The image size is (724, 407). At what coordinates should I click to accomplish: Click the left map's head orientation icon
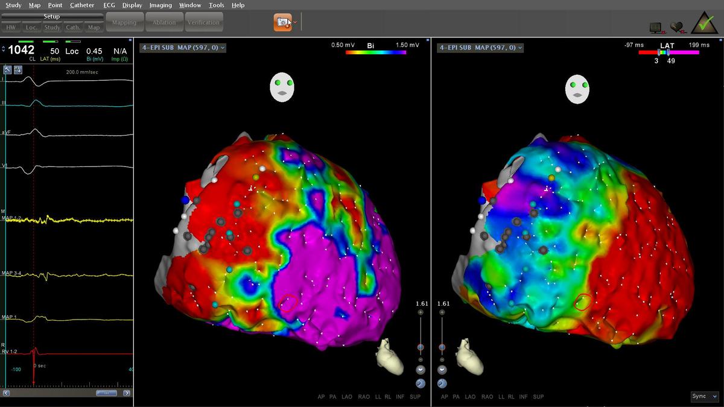pyautogui.click(x=282, y=88)
